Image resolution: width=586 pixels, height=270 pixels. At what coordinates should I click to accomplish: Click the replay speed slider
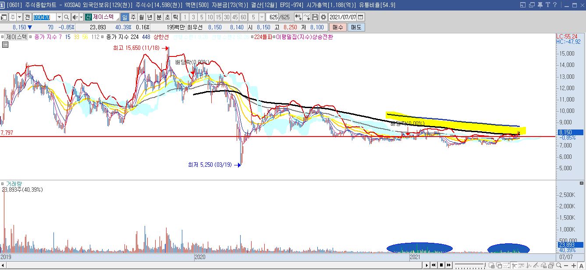pos(470,265)
